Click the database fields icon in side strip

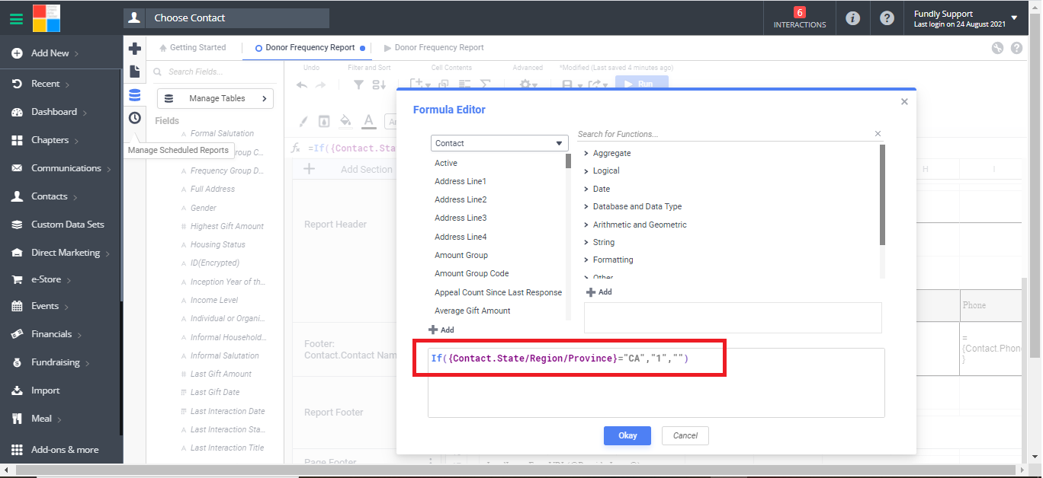[135, 95]
